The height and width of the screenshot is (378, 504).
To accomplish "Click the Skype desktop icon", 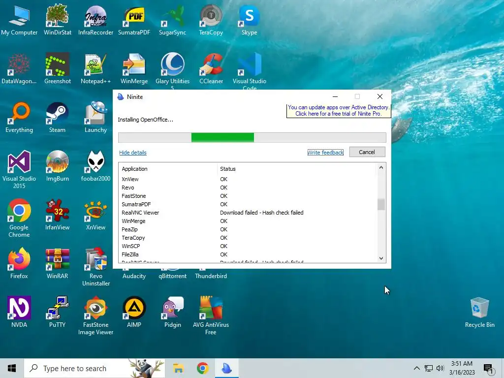I will pos(249,20).
